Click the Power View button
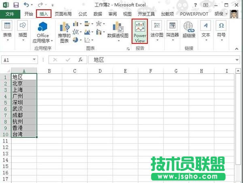This screenshot has height=183, width=243. click(x=140, y=31)
